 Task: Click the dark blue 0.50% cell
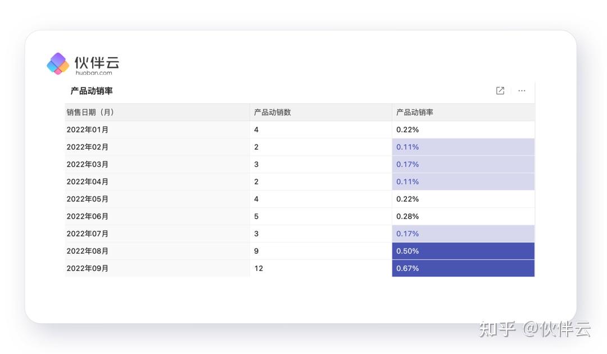[x=463, y=251]
